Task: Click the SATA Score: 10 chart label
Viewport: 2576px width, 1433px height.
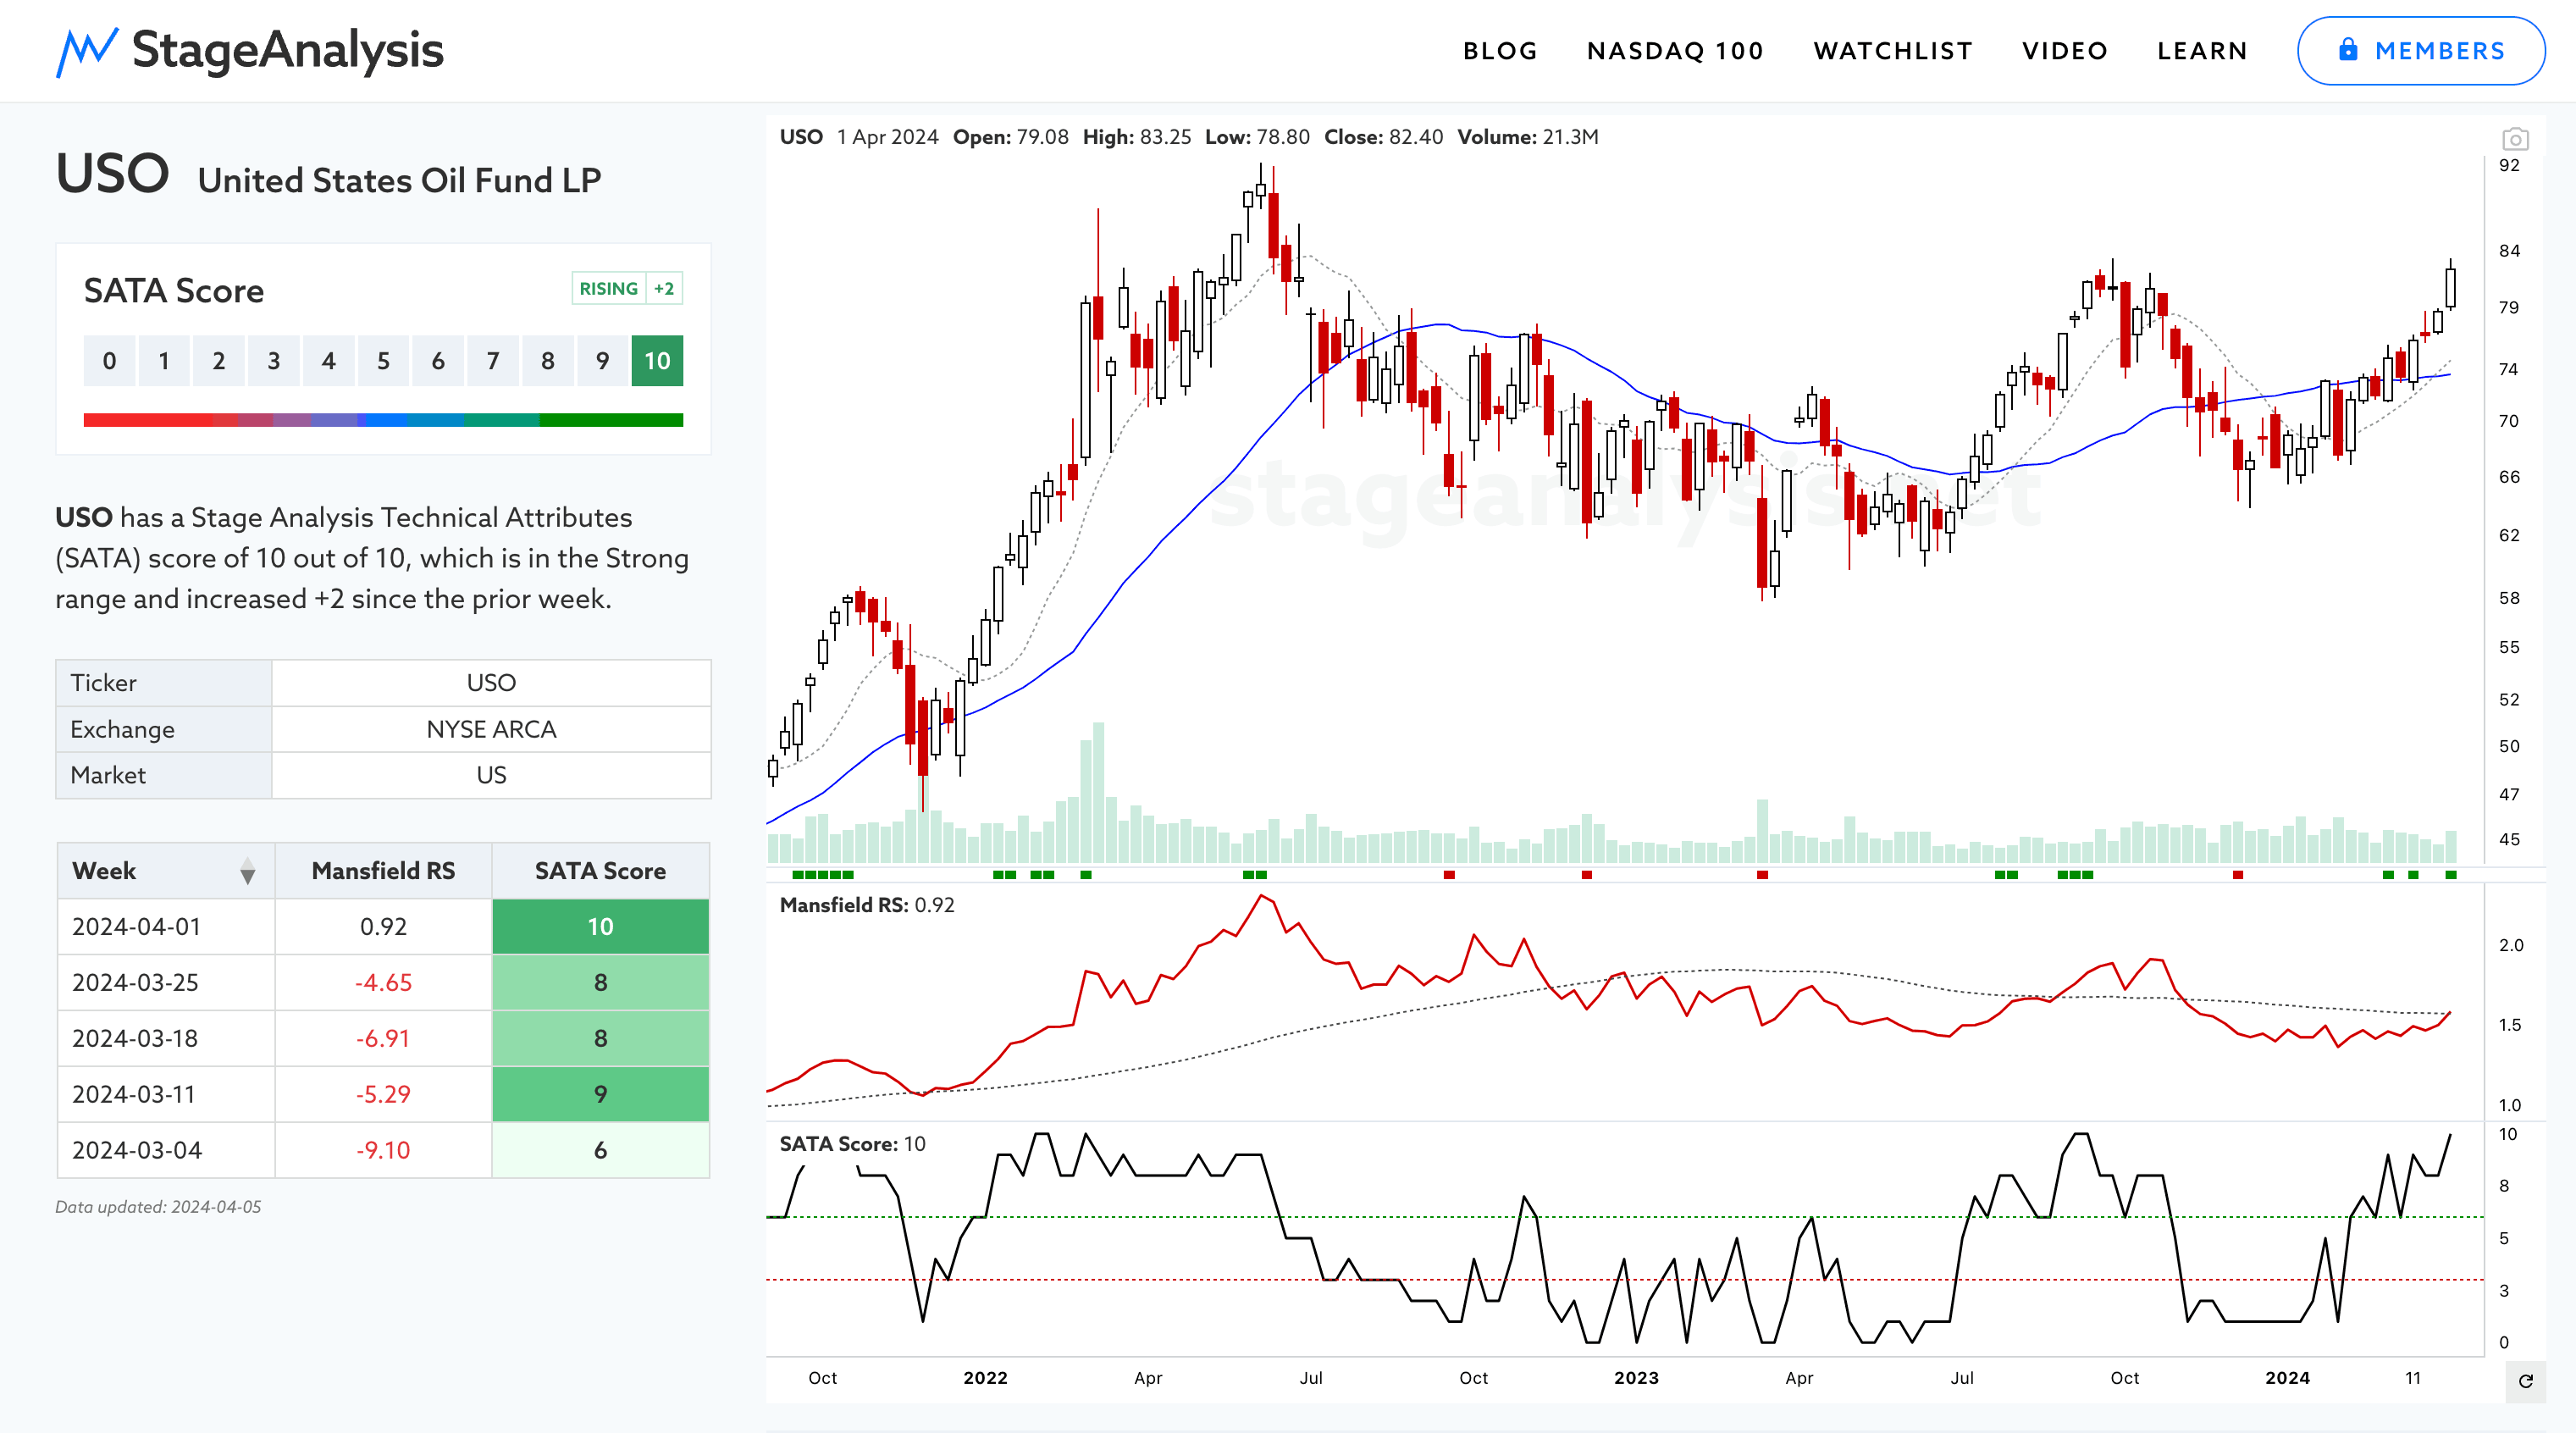Action: pyautogui.click(x=852, y=1144)
